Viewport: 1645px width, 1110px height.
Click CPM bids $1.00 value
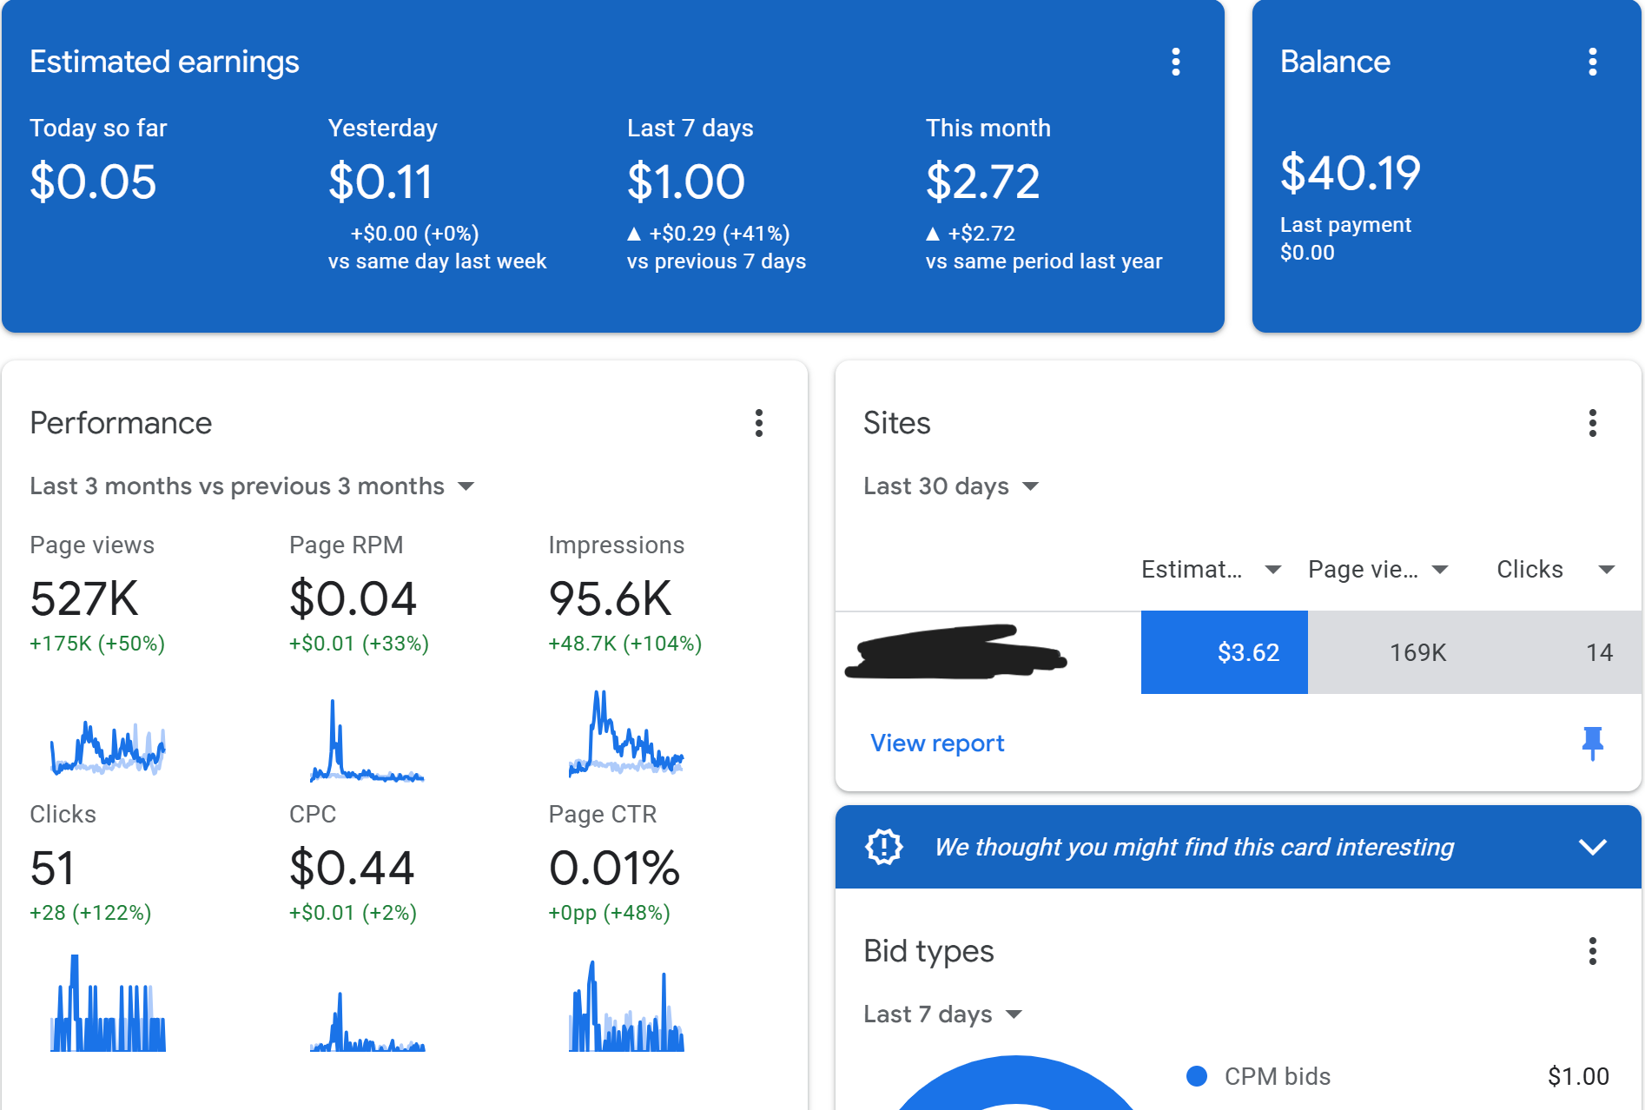[x=1578, y=1076]
